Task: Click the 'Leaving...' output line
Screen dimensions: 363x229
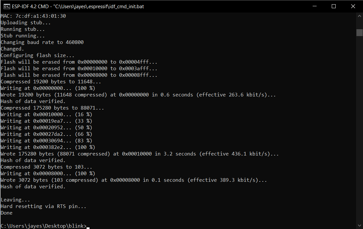Action: pyautogui.click(x=15, y=200)
